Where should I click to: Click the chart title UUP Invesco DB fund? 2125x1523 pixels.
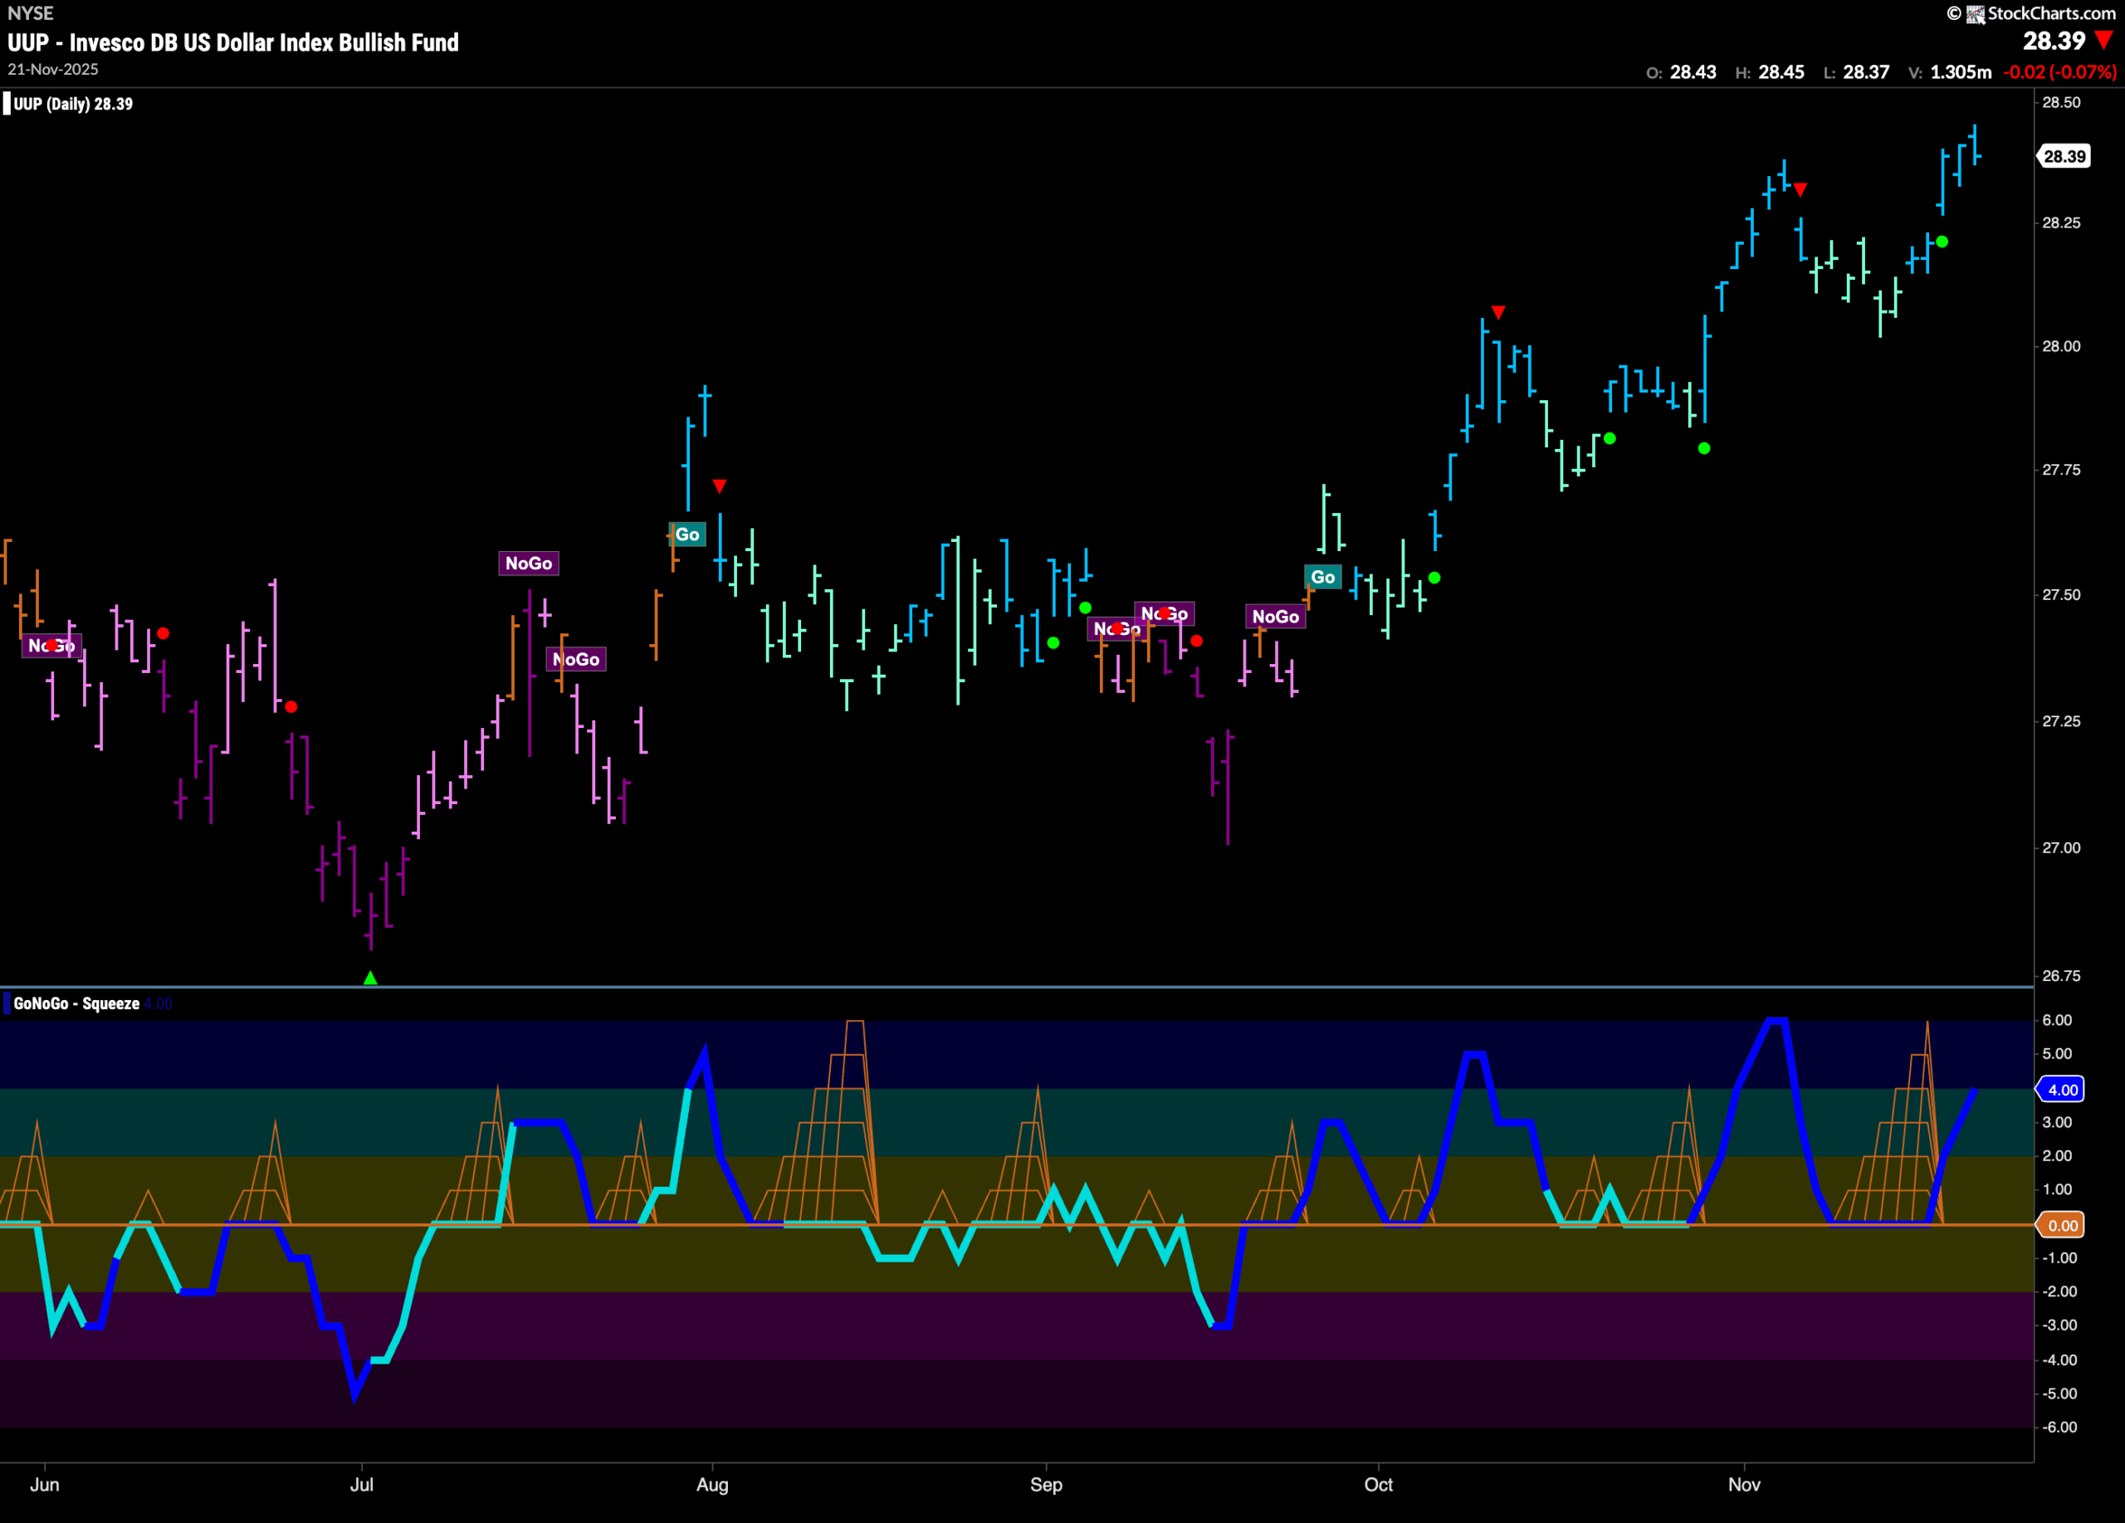(x=233, y=42)
